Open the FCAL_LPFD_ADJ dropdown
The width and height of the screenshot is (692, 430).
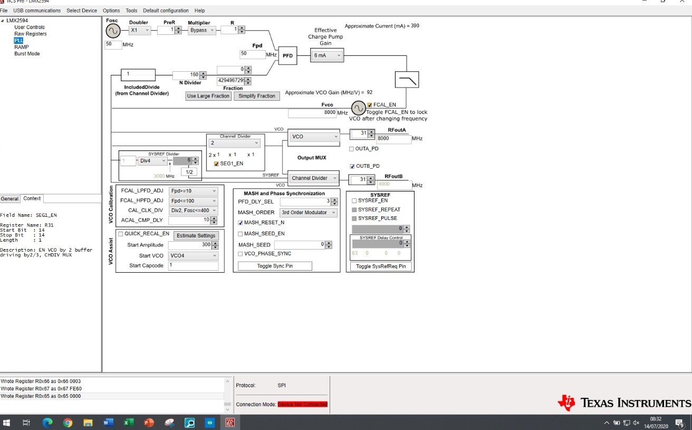(194, 190)
